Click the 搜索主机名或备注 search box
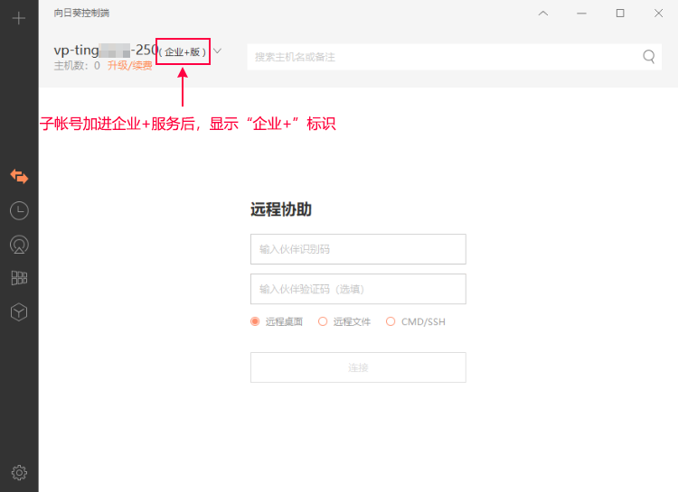The height and width of the screenshot is (492, 678). coord(443,56)
